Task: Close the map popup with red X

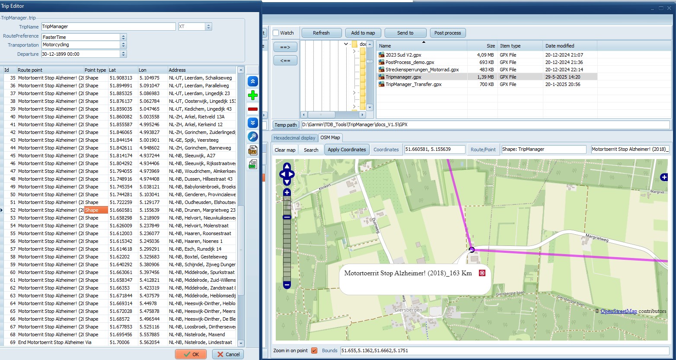Action: (x=482, y=273)
